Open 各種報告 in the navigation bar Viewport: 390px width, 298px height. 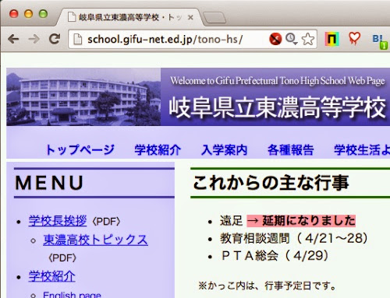[x=291, y=149]
